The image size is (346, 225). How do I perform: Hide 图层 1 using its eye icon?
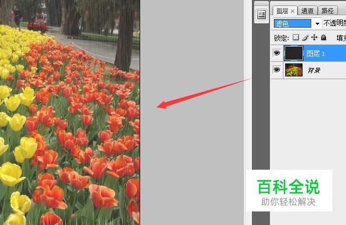(276, 53)
